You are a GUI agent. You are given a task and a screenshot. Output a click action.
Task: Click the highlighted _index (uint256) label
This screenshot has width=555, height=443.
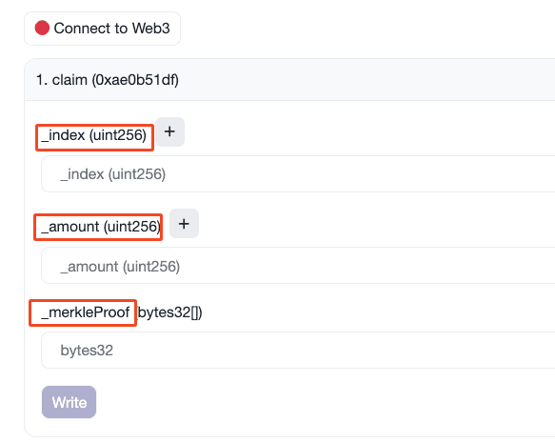[x=94, y=137]
